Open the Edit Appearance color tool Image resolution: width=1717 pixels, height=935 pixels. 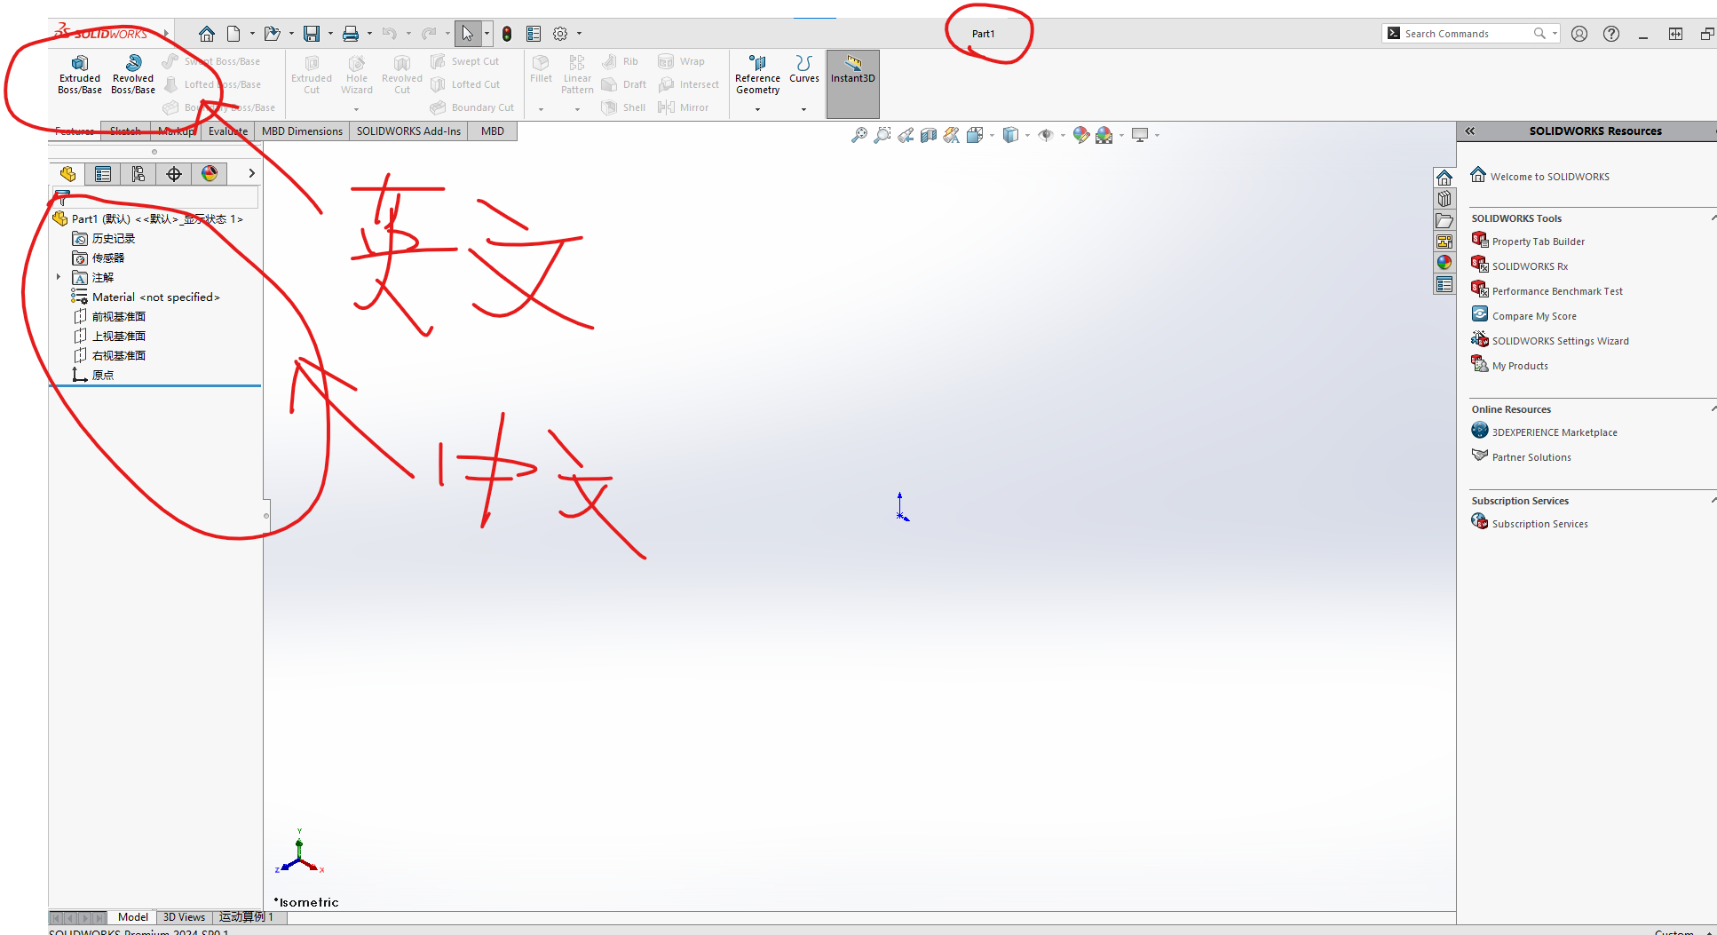point(1080,135)
